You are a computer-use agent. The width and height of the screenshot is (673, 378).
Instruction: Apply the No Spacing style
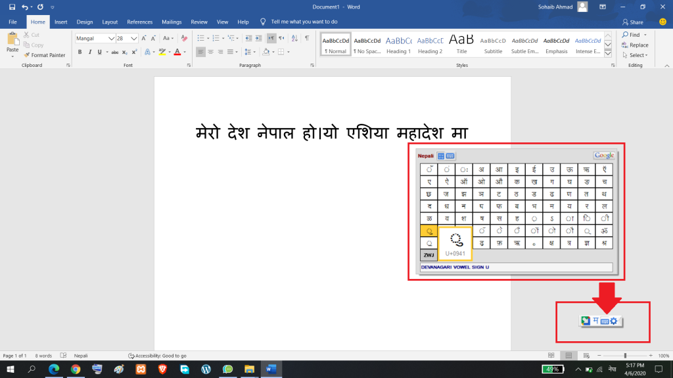367,45
